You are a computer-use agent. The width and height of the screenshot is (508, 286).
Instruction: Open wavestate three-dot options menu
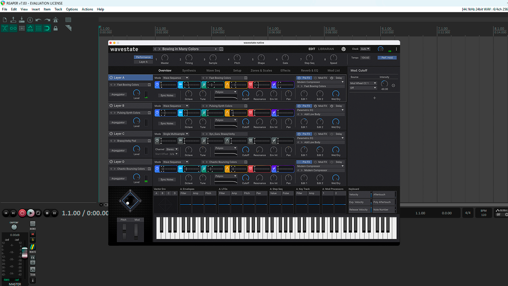point(396,49)
